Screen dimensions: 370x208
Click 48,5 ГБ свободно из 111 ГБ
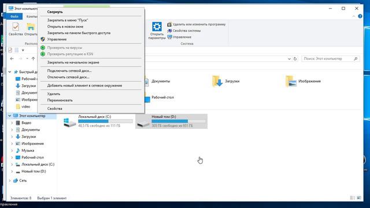click(99, 126)
